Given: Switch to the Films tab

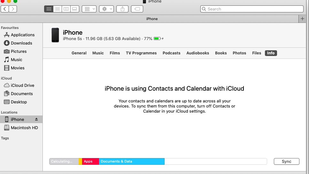Looking at the screenshot, I should tap(115, 53).
